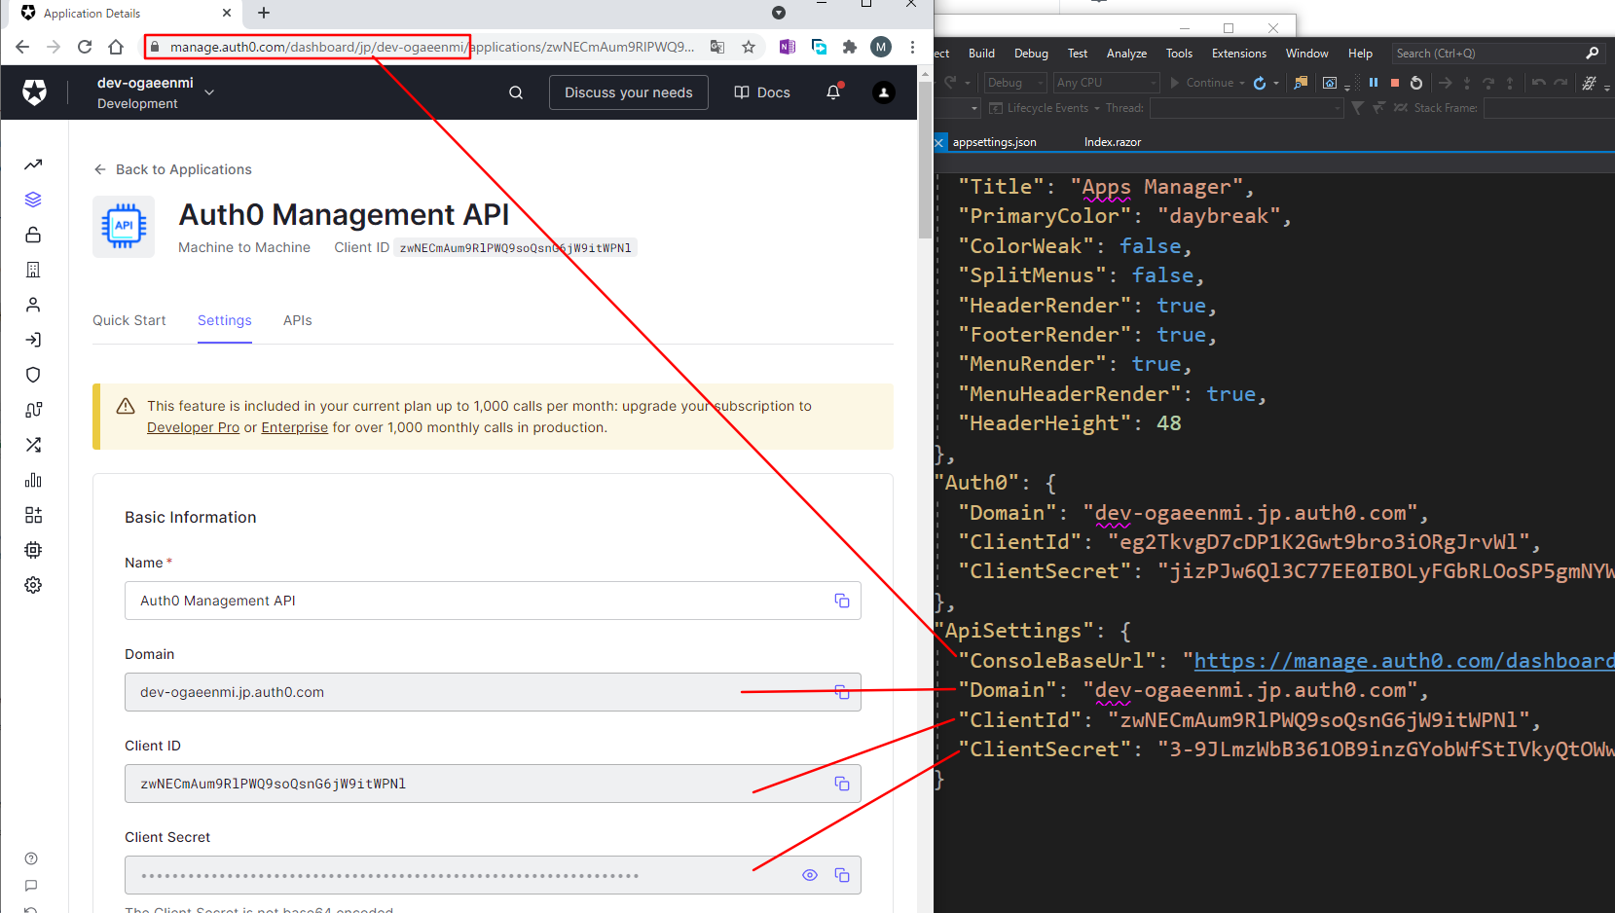Bookmark page with star icon
Screen dimensions: 1615x913
tap(749, 47)
